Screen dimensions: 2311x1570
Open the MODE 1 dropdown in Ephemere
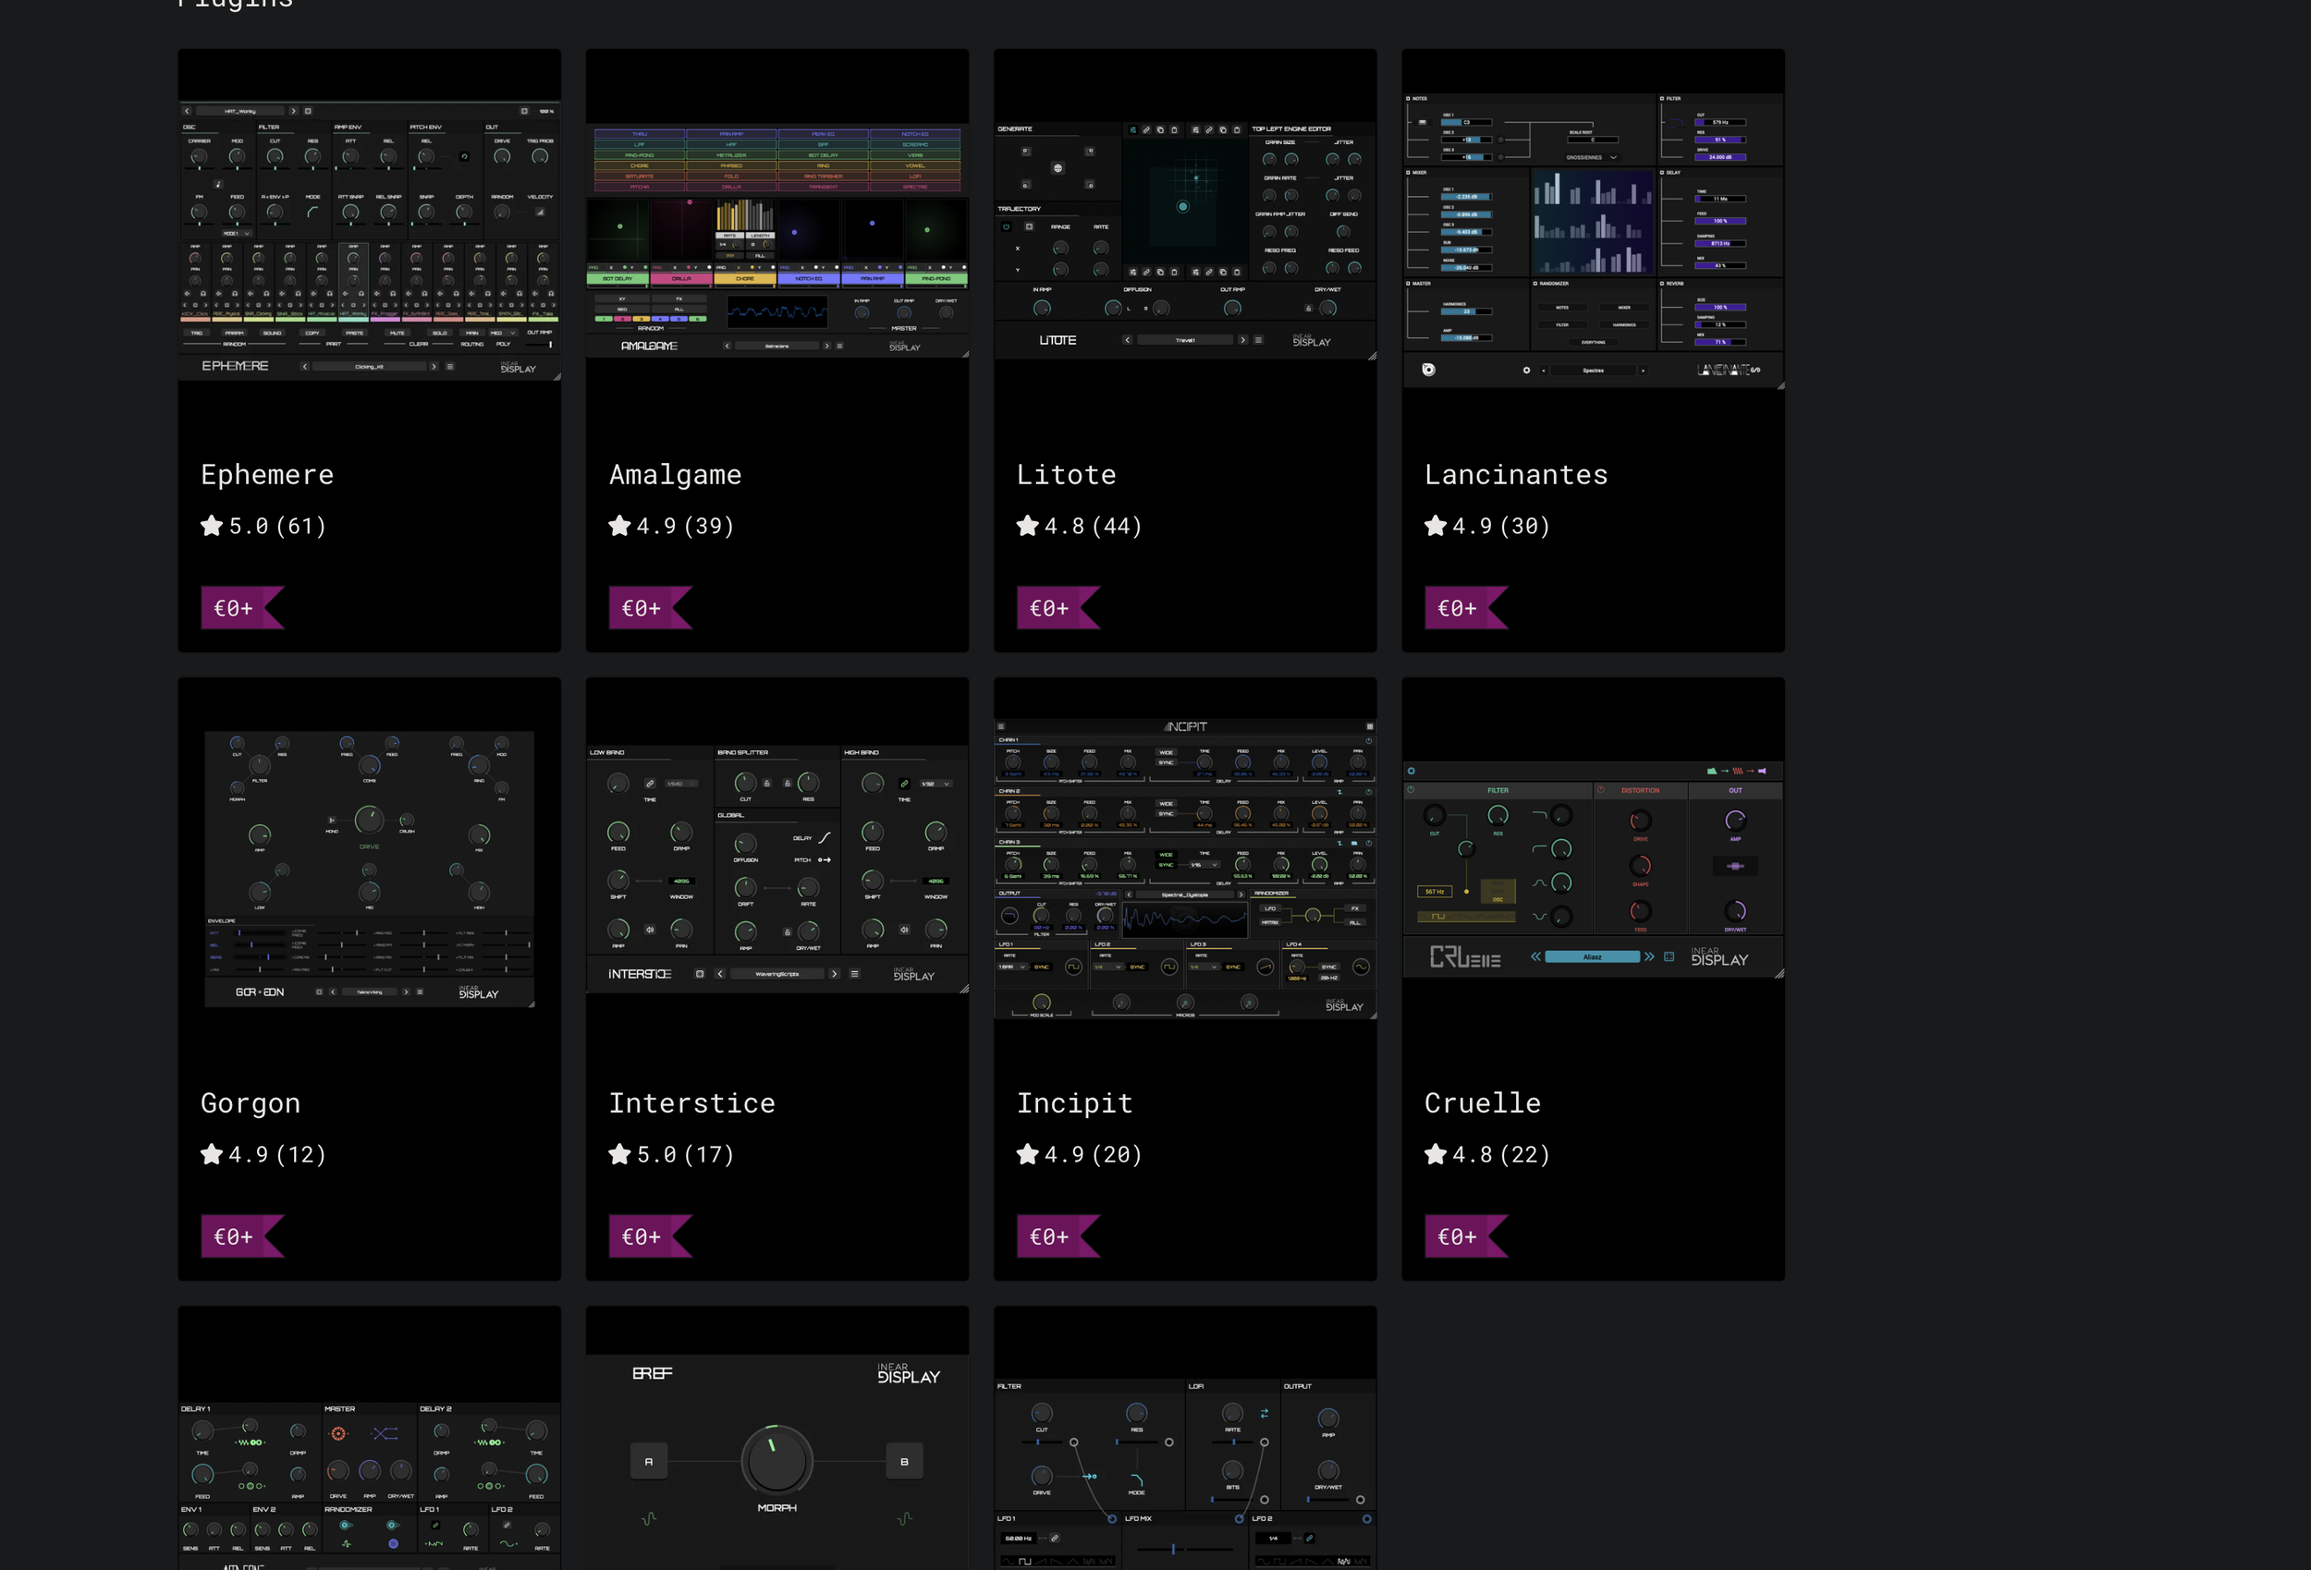click(x=238, y=235)
